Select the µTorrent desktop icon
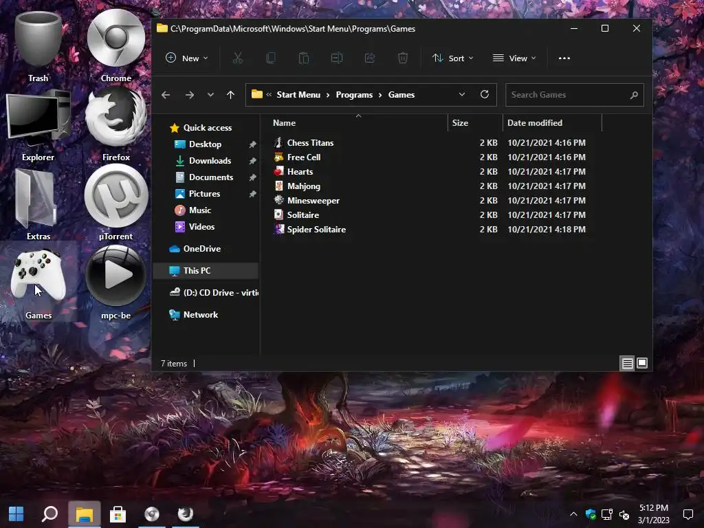The image size is (704, 528). [115, 203]
